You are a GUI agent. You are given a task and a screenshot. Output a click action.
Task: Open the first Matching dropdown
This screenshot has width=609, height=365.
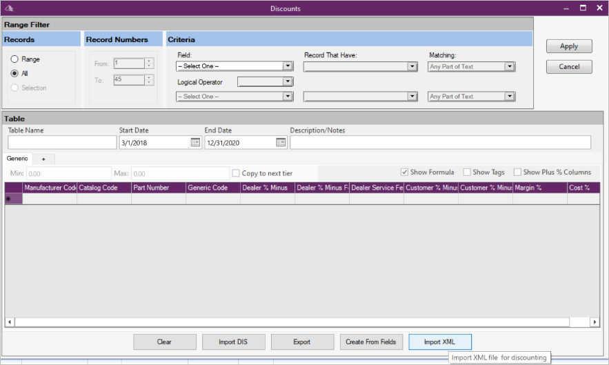[510, 66]
